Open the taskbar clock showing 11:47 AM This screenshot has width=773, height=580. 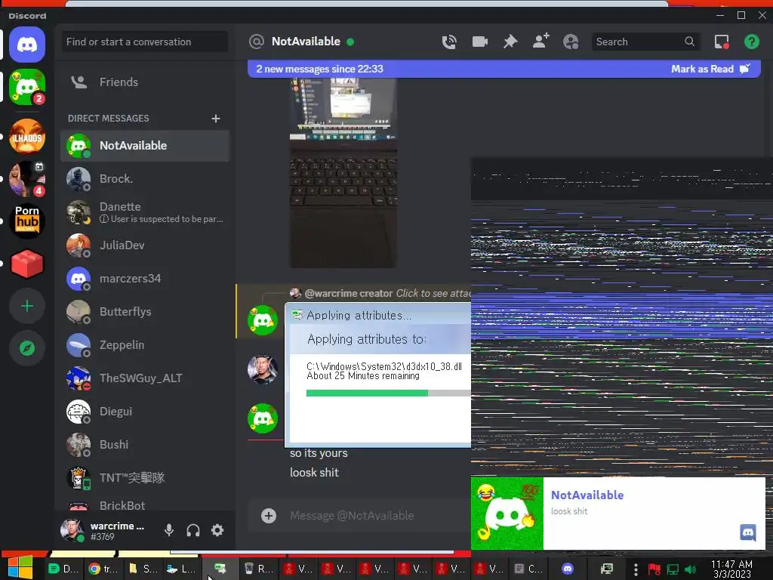[x=732, y=569]
